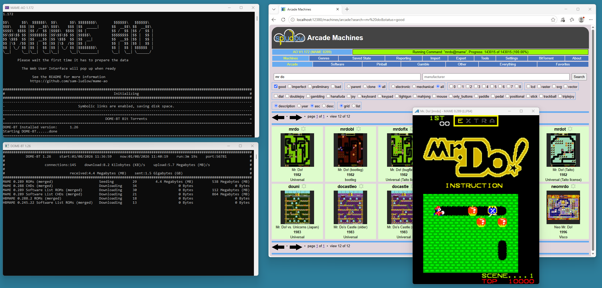This screenshot has height=288, width=602.
Task: Uncheck the good status checkbox
Action: click(276, 86)
